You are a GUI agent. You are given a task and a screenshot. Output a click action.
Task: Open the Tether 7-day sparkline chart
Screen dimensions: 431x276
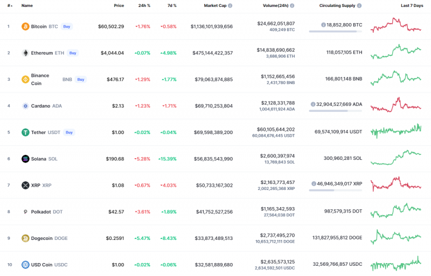pos(396,131)
